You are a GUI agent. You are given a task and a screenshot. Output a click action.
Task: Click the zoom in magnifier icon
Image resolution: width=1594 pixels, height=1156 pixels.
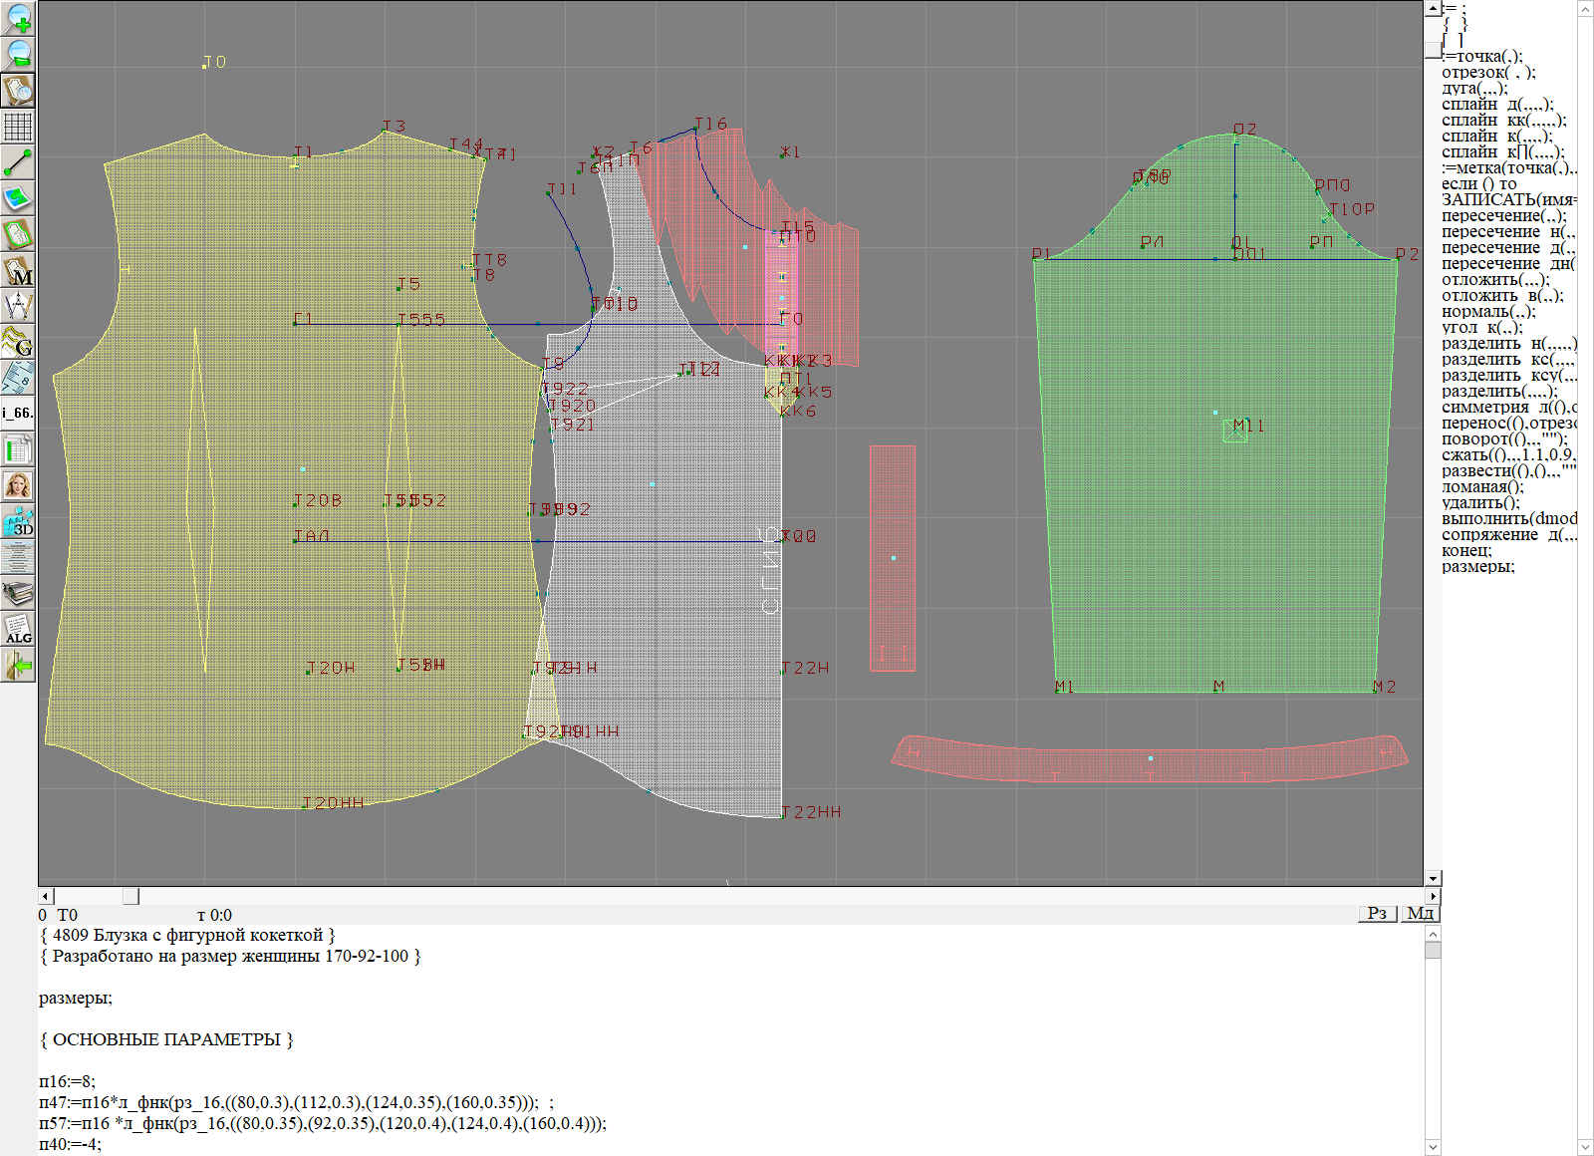point(18,18)
